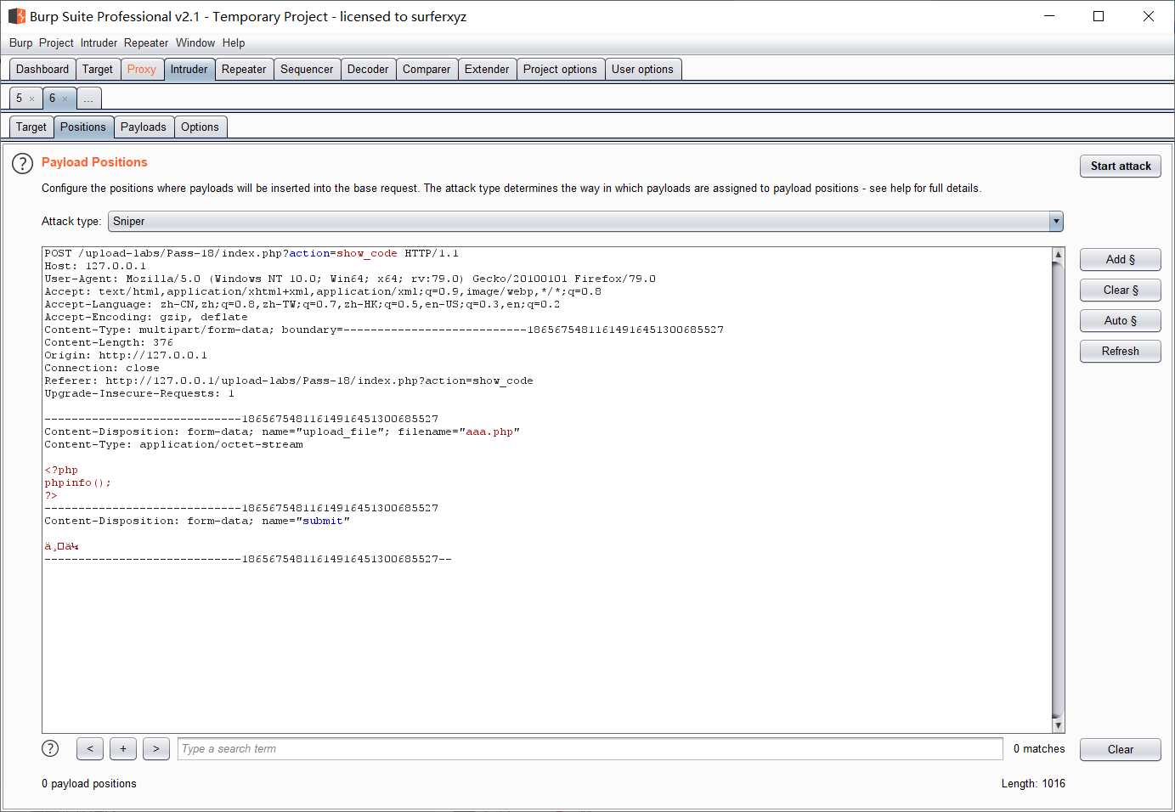Image resolution: width=1175 pixels, height=812 pixels.
Task: Click the Upgrade-Insecure-Requests header line
Action: tap(139, 393)
